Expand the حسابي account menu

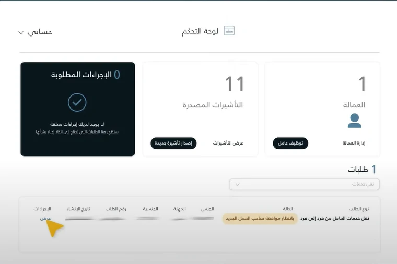[x=36, y=32]
